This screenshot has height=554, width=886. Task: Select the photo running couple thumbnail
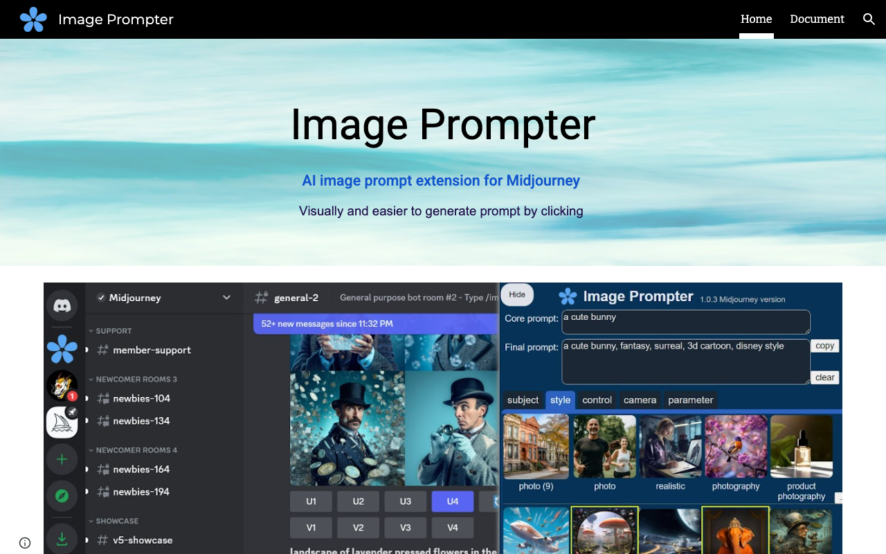click(604, 447)
